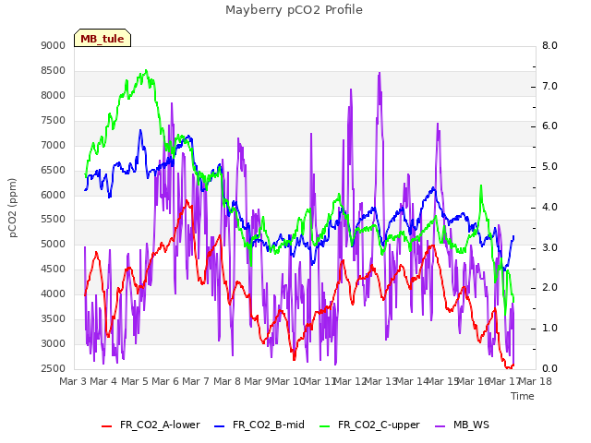Click the 2500 left-axis tick label
591x443 pixels.
(54, 368)
